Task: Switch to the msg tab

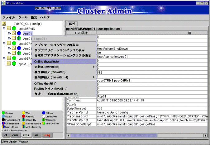Action: [46, 135]
